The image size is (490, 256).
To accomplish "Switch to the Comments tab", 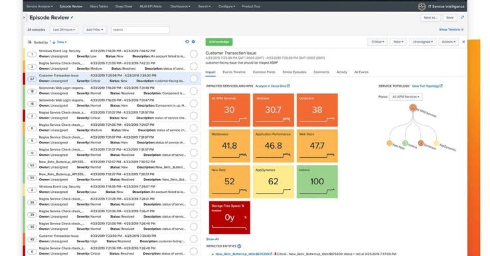I will tap(321, 72).
